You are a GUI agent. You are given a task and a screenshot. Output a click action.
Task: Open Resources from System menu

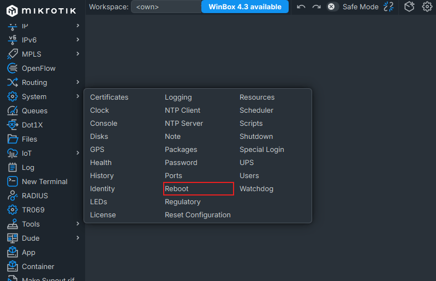coord(257,97)
